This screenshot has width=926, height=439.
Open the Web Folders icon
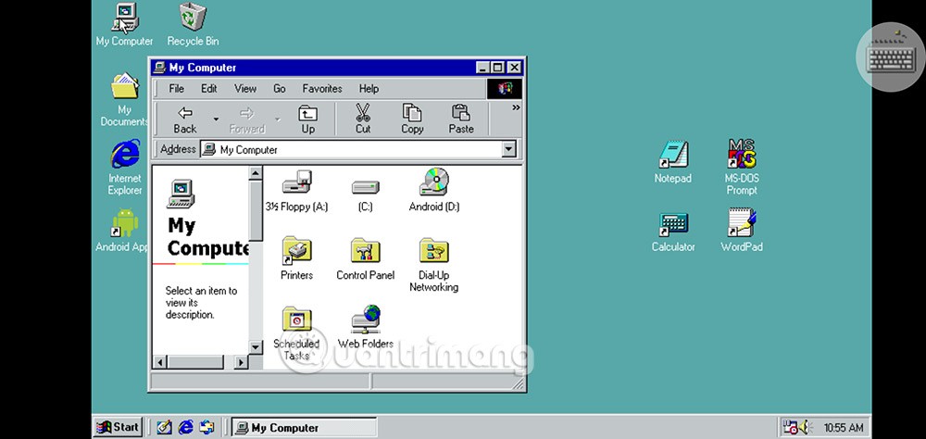tap(365, 320)
